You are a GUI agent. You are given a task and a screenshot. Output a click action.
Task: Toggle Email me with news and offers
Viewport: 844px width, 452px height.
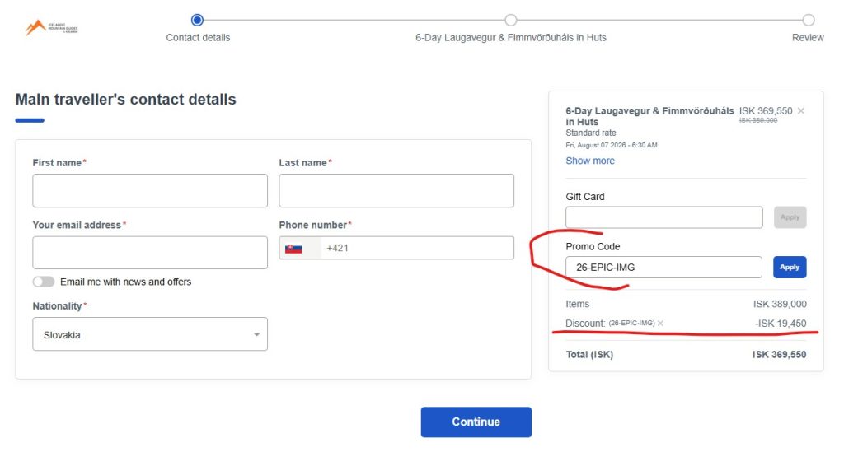pos(44,282)
